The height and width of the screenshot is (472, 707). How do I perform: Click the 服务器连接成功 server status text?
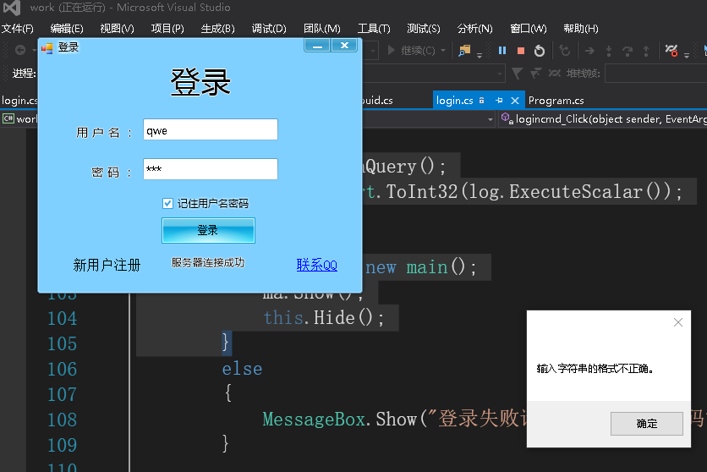click(208, 262)
